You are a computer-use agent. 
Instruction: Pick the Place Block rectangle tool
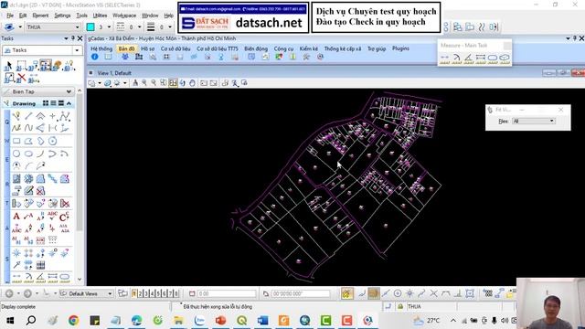pos(16,141)
